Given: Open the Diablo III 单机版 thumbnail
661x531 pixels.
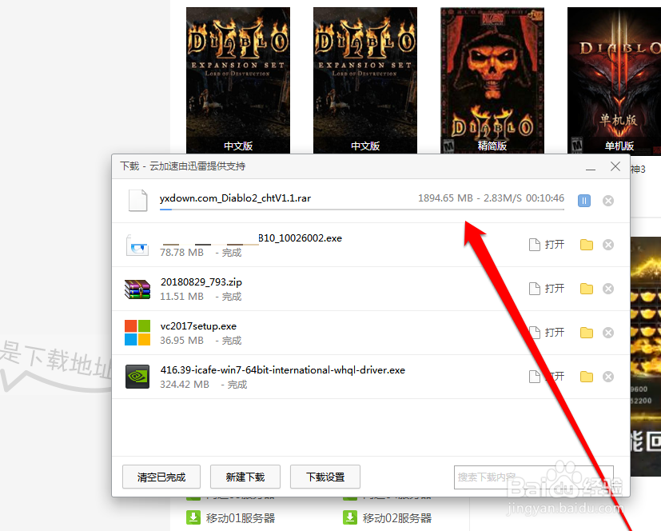Looking at the screenshot, I should 614,80.
